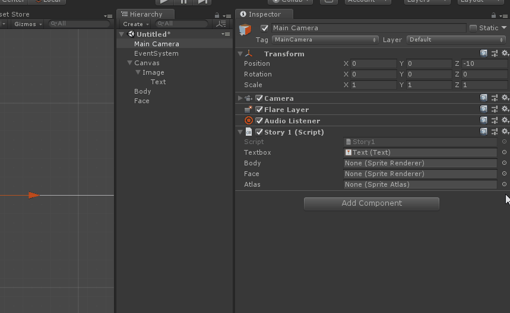Open object picker for Body field

click(504, 163)
